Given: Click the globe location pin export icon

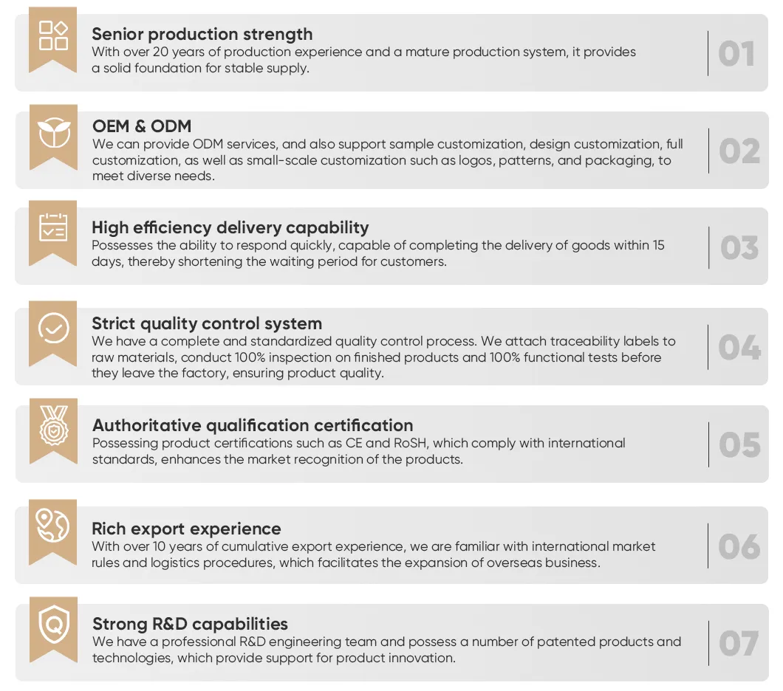Looking at the screenshot, I should [53, 526].
